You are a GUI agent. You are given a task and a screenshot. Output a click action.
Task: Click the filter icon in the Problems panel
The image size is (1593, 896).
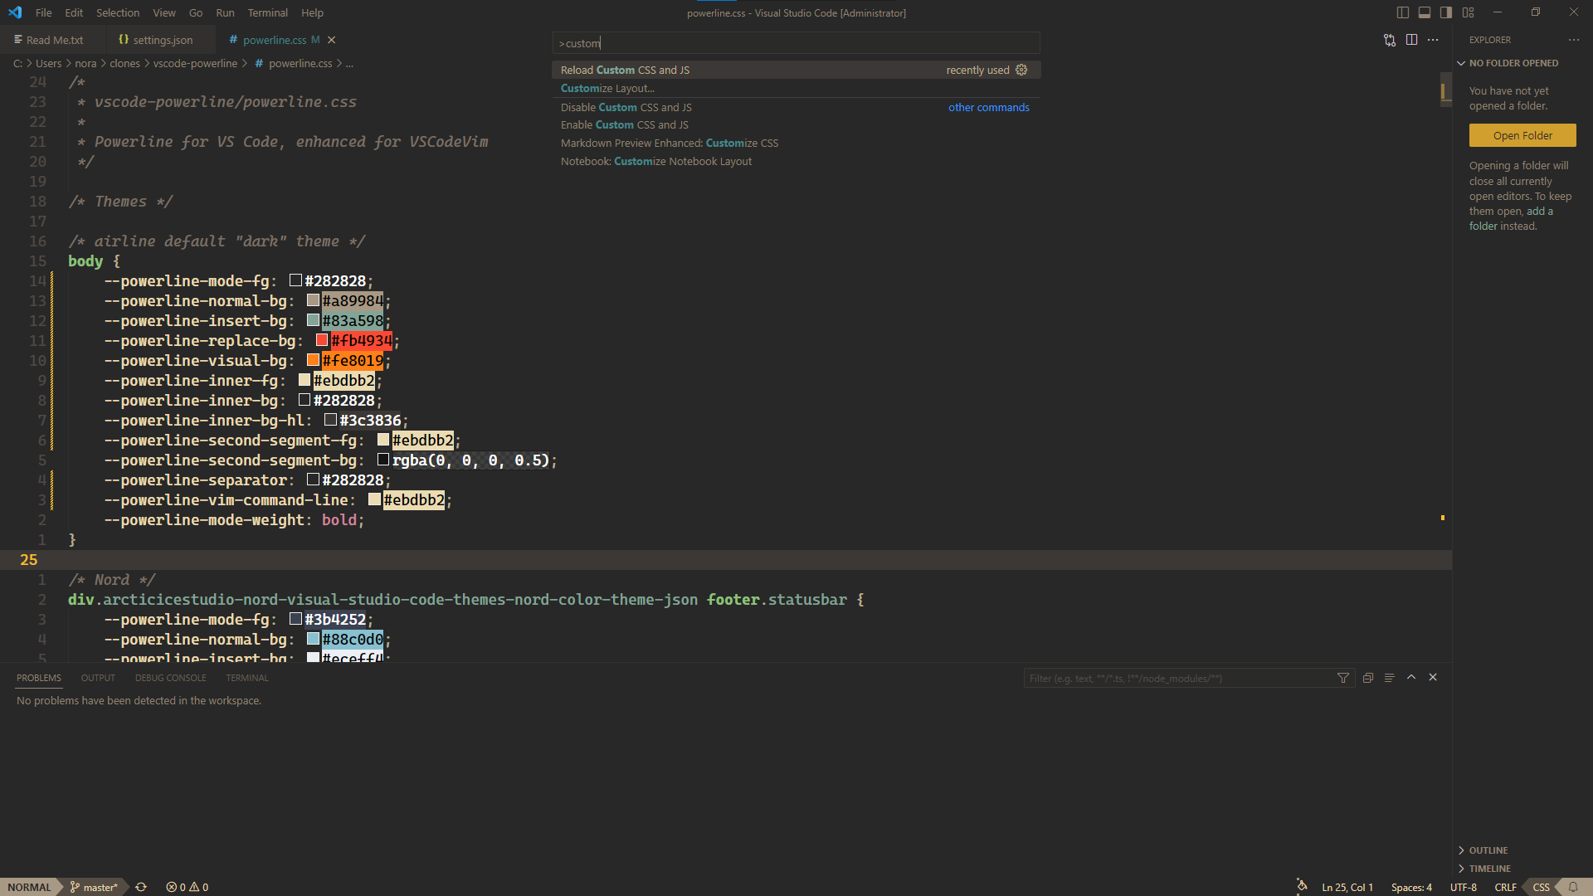pos(1343,678)
